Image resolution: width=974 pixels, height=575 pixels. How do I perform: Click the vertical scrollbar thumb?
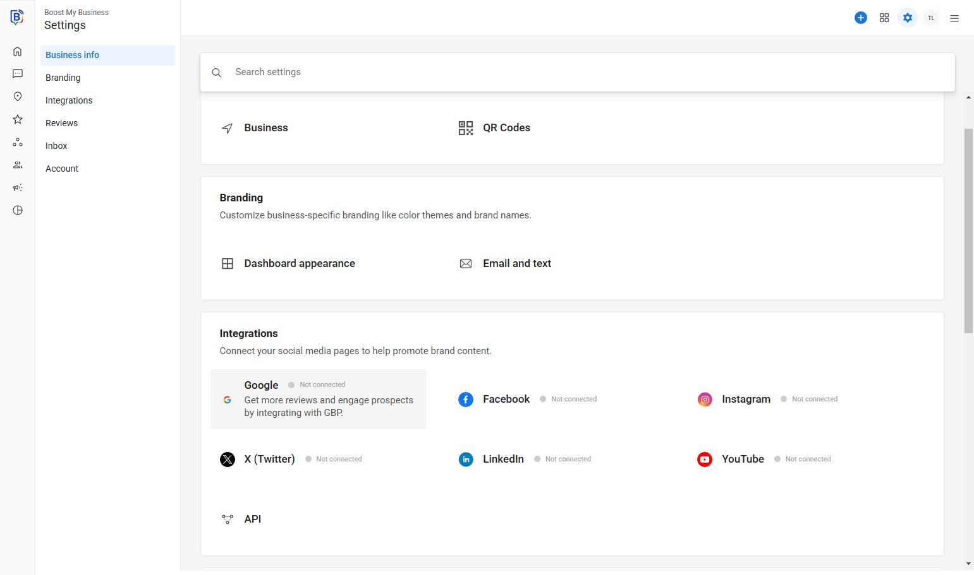tap(968, 230)
